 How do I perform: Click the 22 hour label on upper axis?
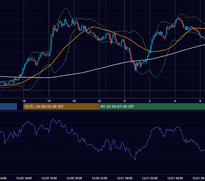pyautogui.click(x=99, y=101)
